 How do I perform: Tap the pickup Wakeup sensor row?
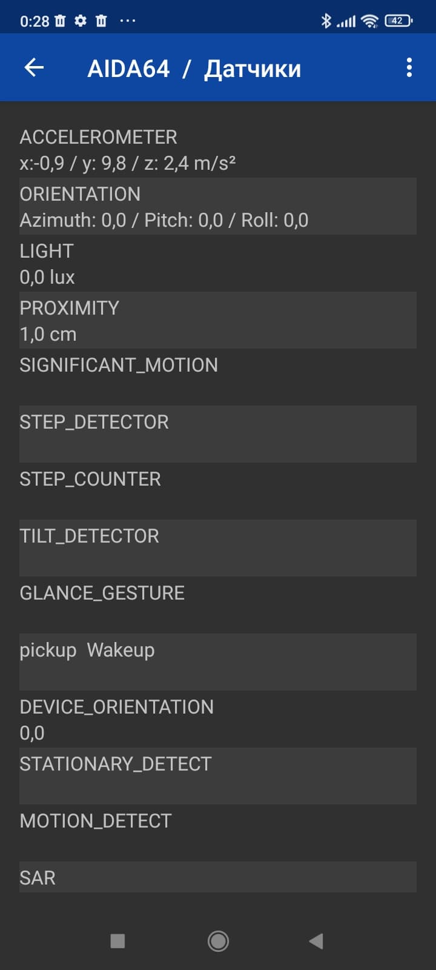(x=217, y=661)
